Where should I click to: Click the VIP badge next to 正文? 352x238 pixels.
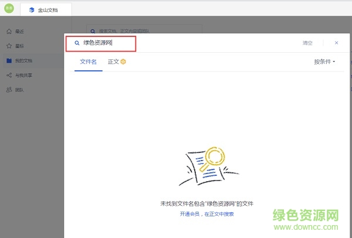pos(123,62)
